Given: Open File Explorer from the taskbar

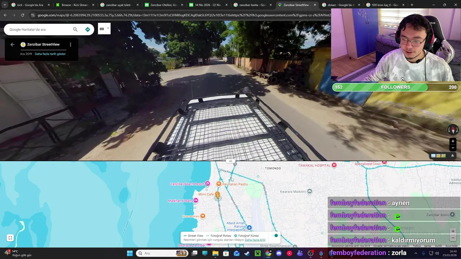Looking at the screenshot, I should coord(215,253).
